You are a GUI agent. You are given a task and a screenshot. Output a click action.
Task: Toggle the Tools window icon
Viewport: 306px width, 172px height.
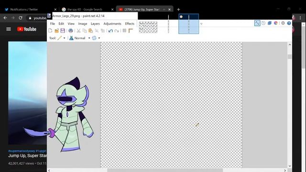coord(257,23)
